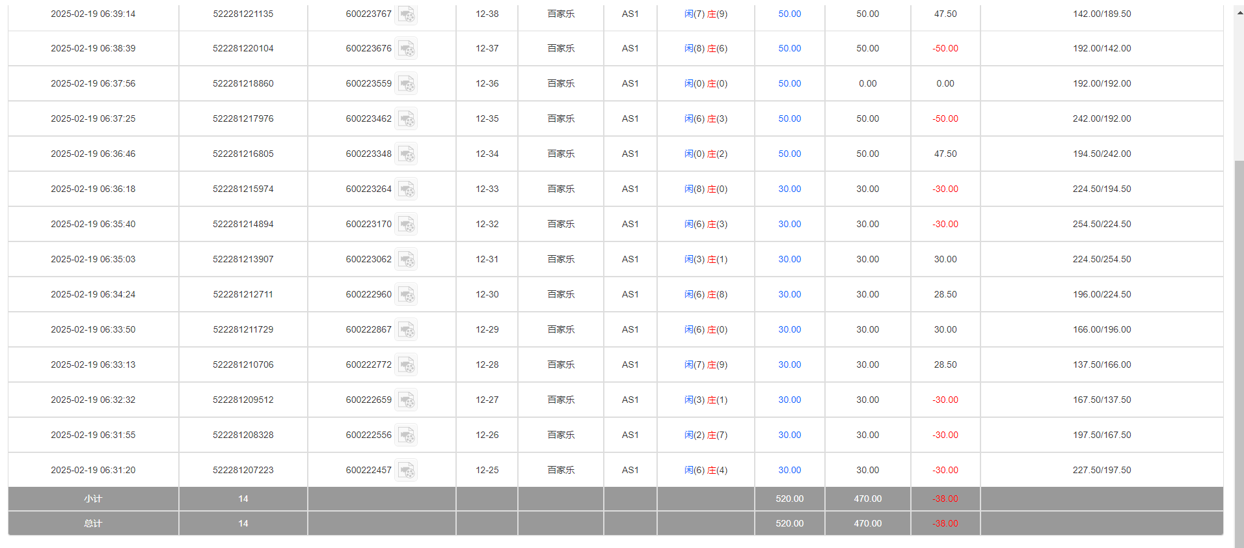Play video replay of round 600223676

(x=406, y=49)
